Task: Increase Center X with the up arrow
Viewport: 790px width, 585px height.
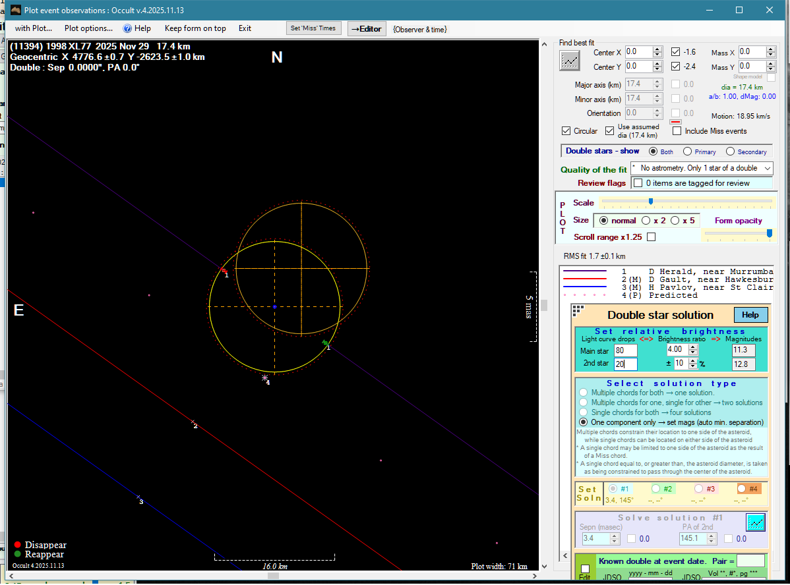Action: pos(657,49)
